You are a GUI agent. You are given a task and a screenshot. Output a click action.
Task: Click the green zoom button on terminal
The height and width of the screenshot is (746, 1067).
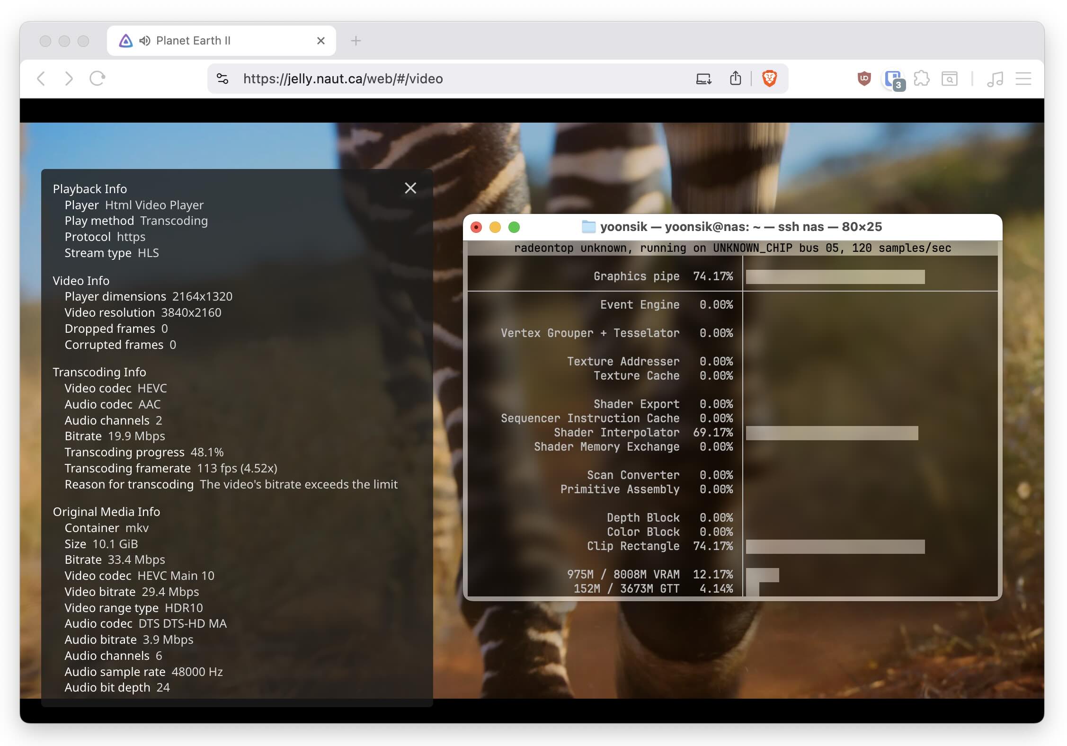click(x=514, y=227)
